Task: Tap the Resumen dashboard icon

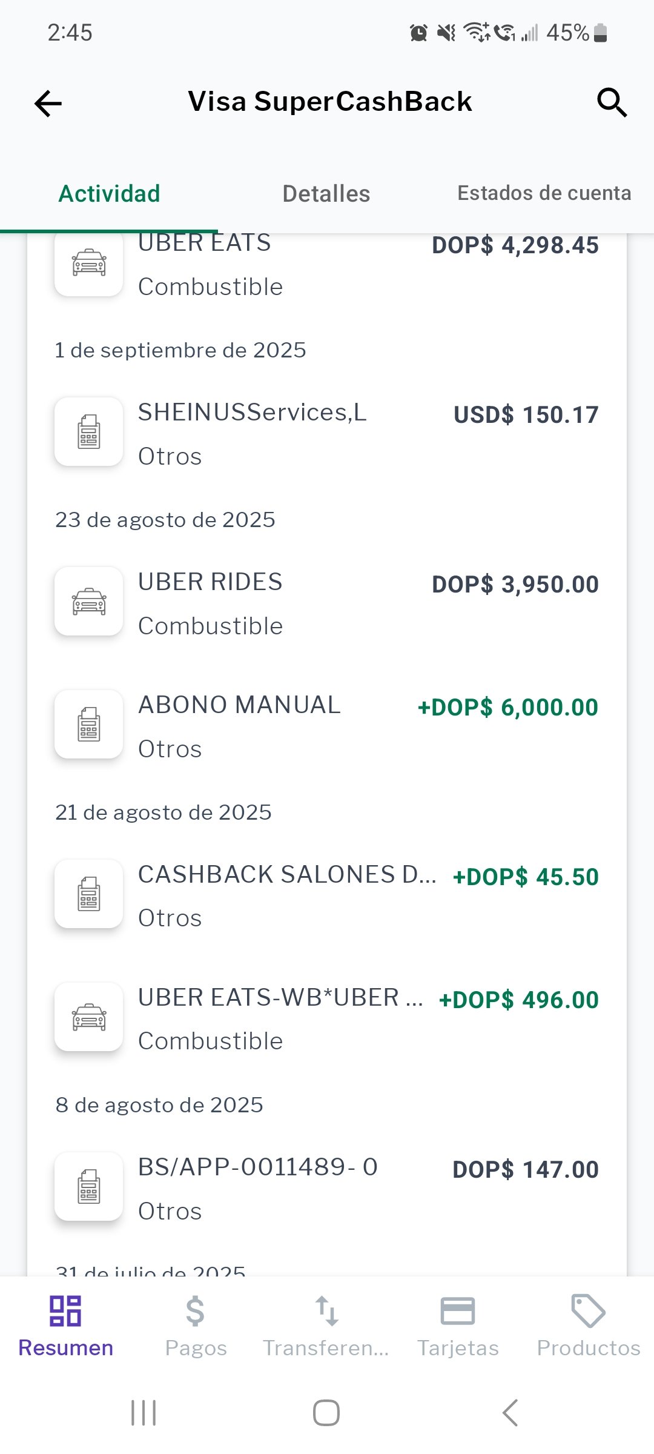Action: tap(65, 1311)
